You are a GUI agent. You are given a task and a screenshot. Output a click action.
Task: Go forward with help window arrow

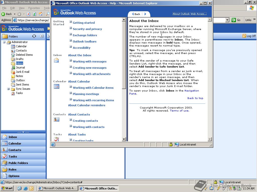click(x=145, y=14)
